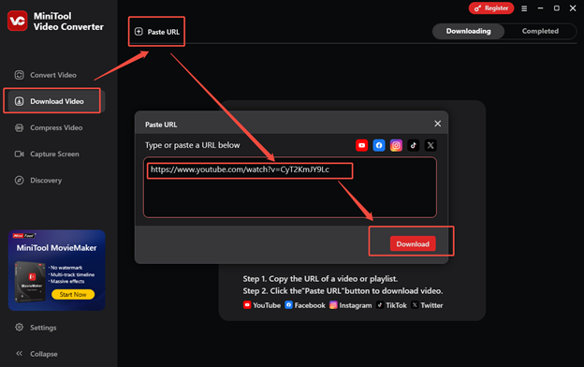Click the 'Step 1. Copy the URL' text
Viewport: 584px width, 367px height.
(x=320, y=279)
